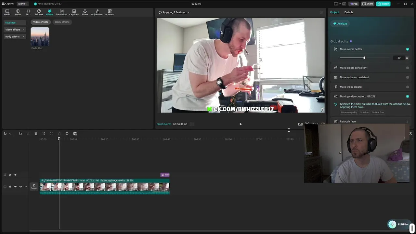The width and height of the screenshot is (416, 234).
Task: Open the Text panel
Action: (28, 12)
